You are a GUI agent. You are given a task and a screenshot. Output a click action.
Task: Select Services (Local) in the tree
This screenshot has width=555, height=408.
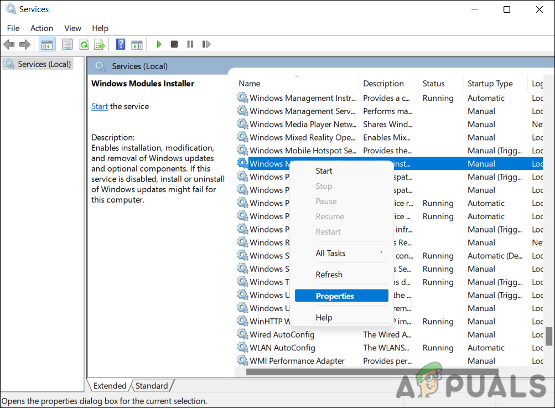tap(44, 64)
